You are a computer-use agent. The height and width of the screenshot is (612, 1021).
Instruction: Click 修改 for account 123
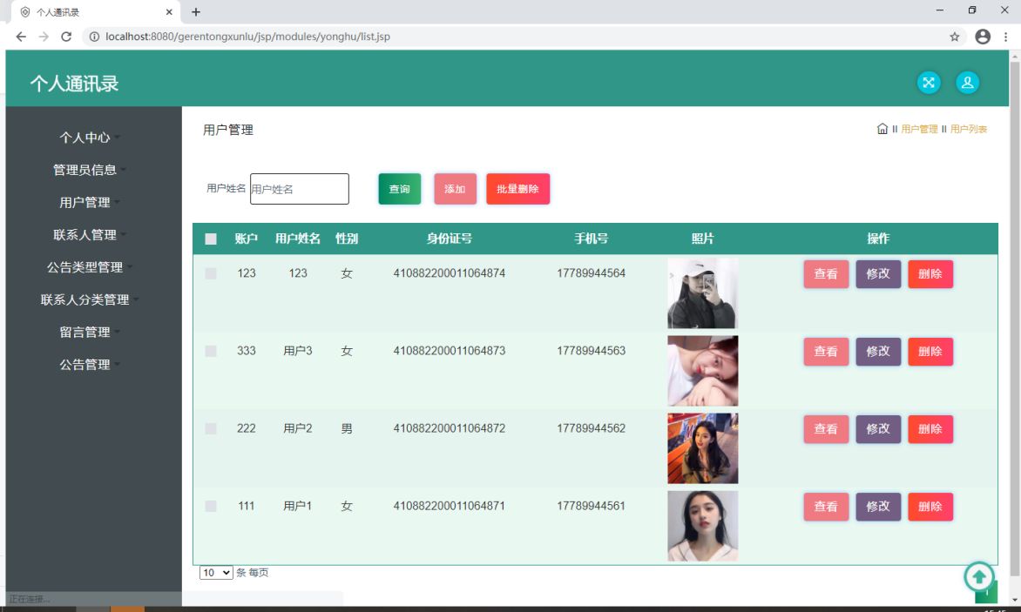click(x=878, y=274)
